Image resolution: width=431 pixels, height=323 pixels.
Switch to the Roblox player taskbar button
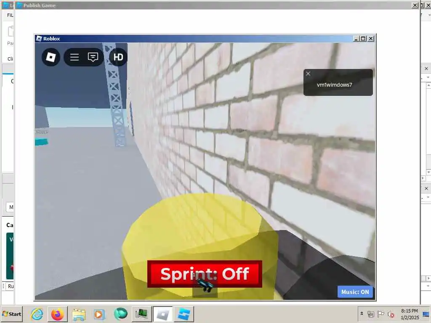163,314
